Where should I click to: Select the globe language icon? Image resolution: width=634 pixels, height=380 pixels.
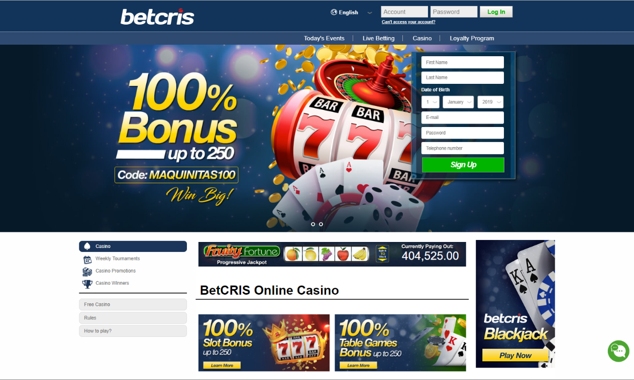tap(334, 12)
